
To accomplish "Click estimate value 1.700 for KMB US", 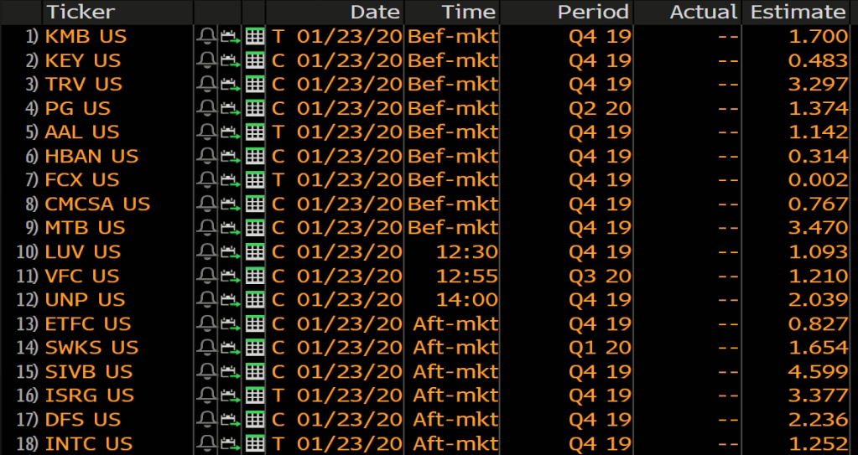I will (818, 37).
